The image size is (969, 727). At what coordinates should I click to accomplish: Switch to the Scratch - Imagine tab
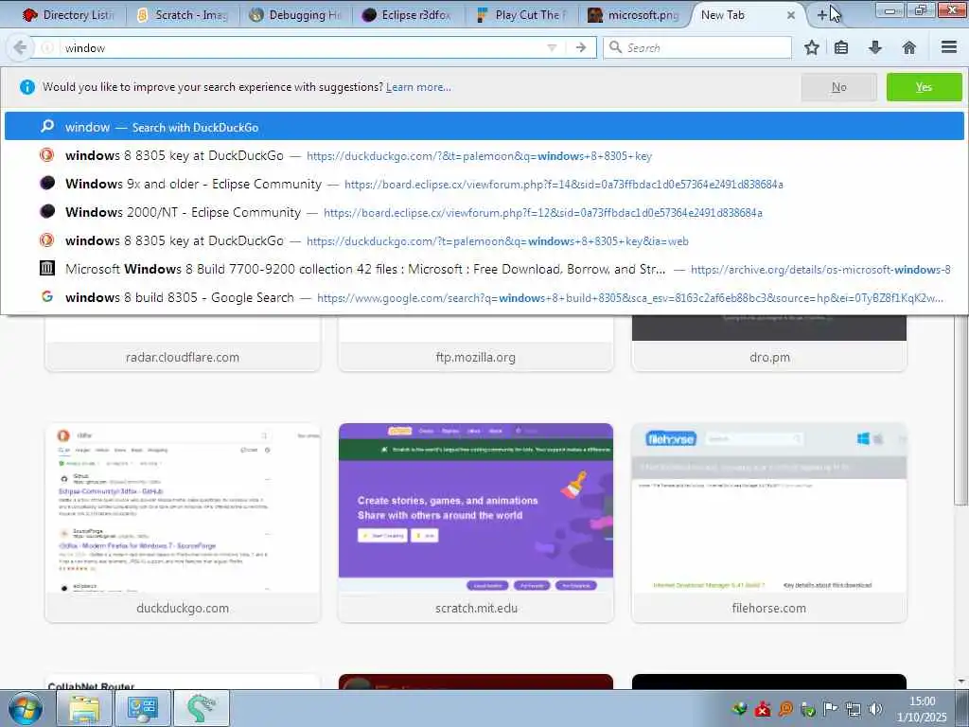pos(183,15)
